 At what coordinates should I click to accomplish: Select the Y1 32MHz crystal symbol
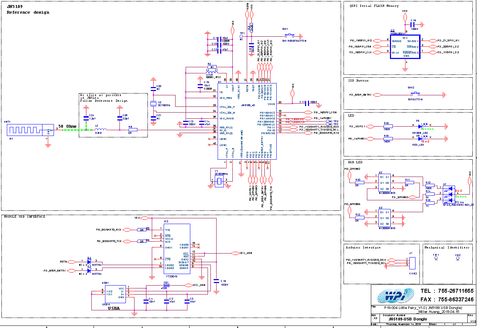[219, 181]
